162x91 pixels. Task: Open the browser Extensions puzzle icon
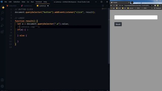(x=155, y=6)
